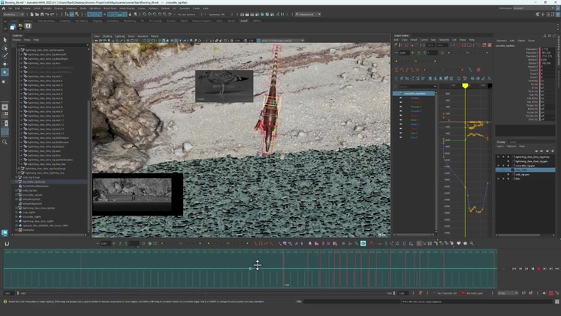Create a new scene with New icon
This screenshot has height=316, width=561.
pyautogui.click(x=32, y=15)
